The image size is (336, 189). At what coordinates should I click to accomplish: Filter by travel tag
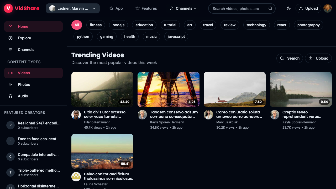(208, 25)
